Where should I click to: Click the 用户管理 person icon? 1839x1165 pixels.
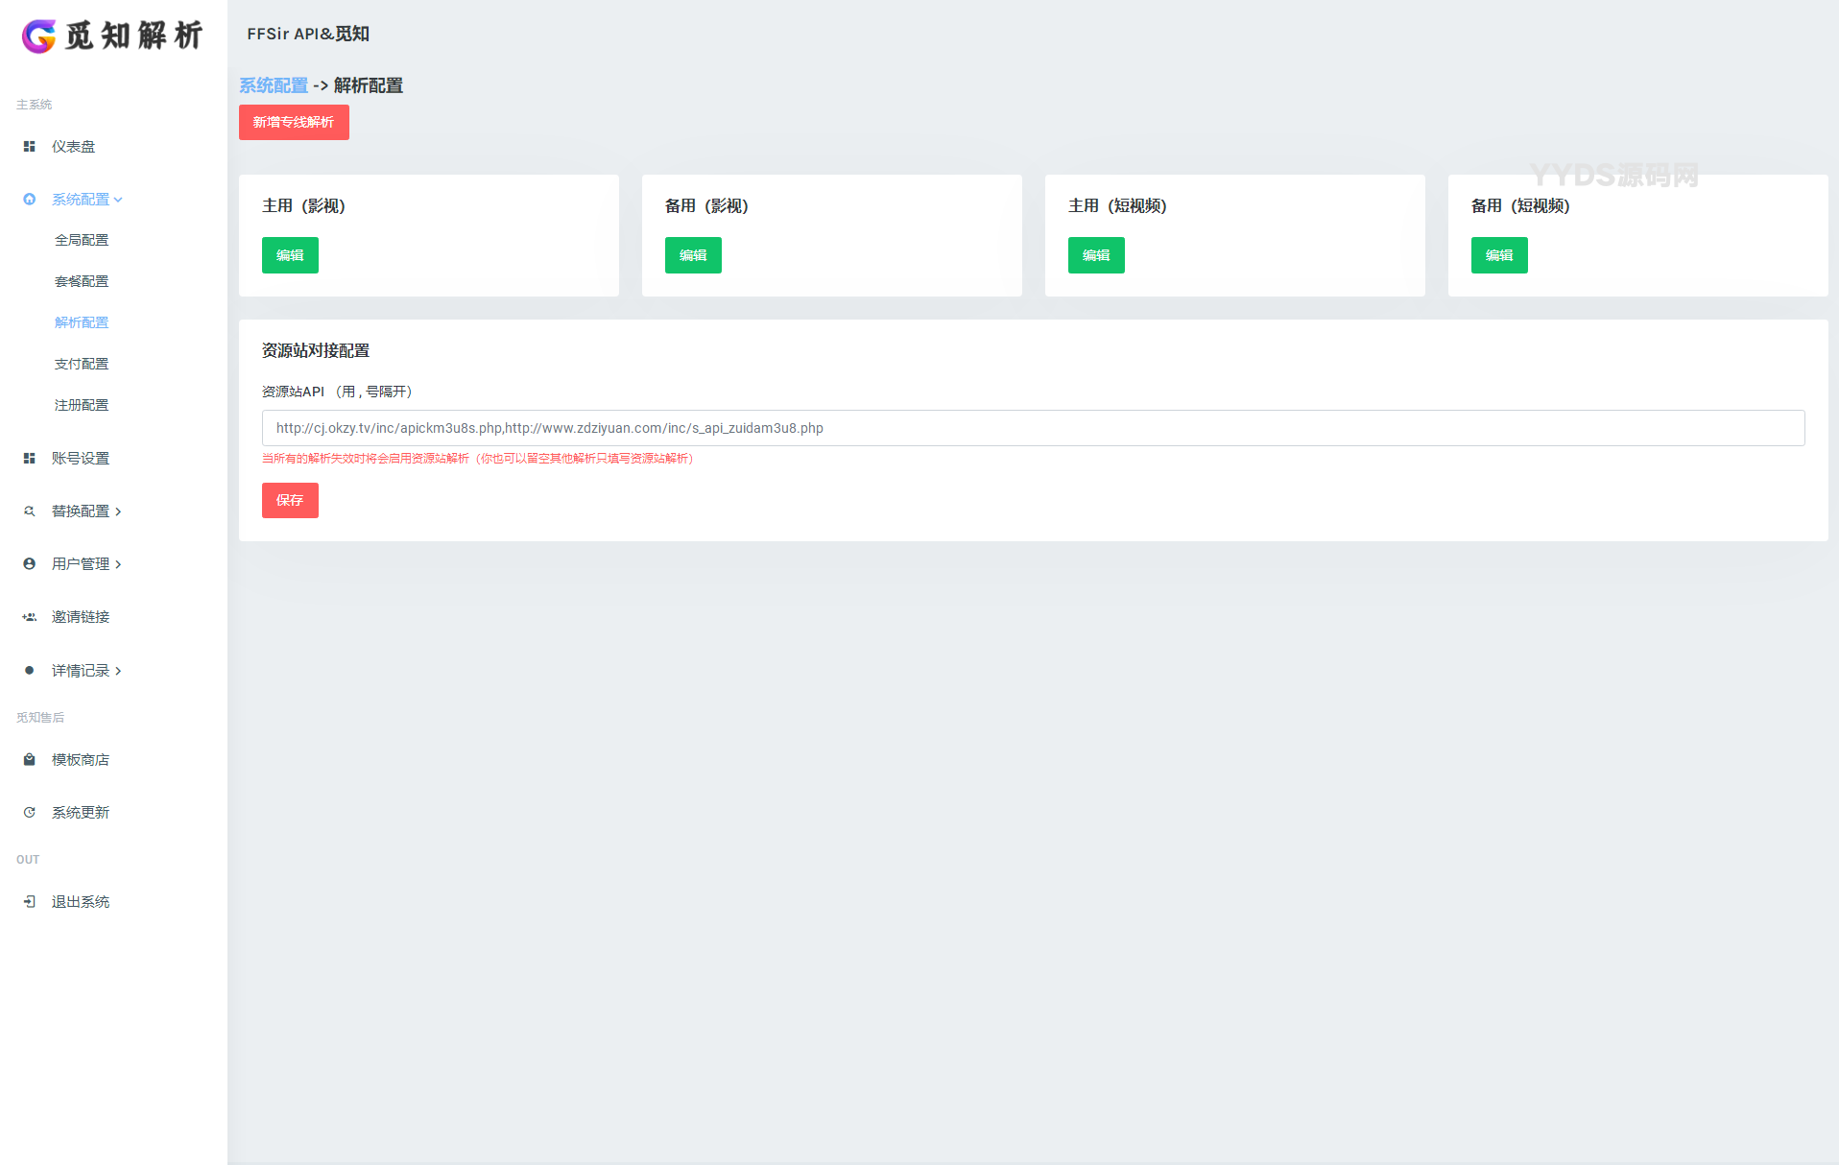tap(29, 564)
